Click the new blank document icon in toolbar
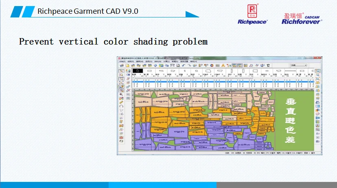 click(127, 66)
